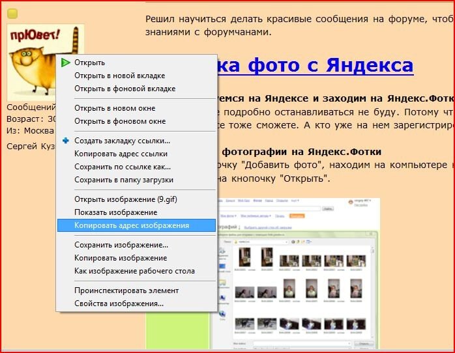Select highlighted Копировать адрес изображения item
Image resolution: width=455 pixels, height=353 pixels.
coord(132,225)
